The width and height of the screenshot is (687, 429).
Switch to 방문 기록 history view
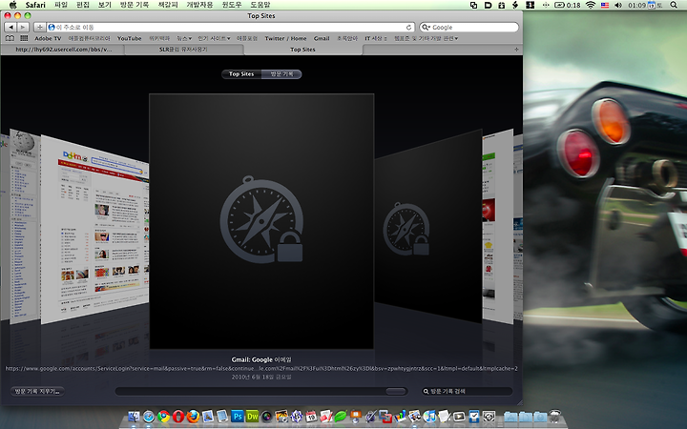click(x=281, y=74)
